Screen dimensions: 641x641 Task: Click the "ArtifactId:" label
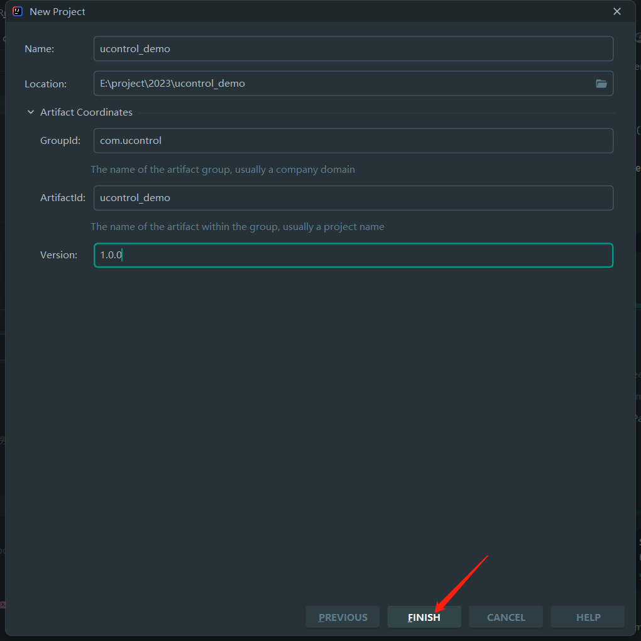63,198
